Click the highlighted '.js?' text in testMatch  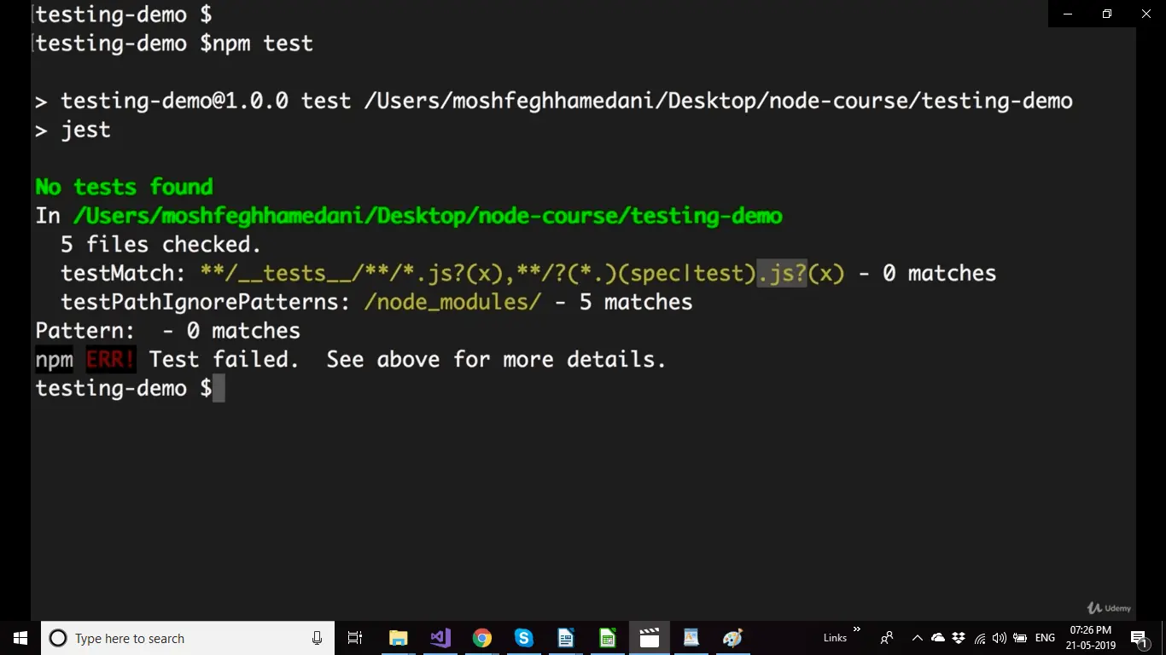782,274
